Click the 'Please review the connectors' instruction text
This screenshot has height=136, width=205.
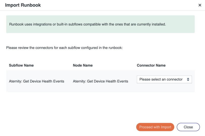(64, 48)
